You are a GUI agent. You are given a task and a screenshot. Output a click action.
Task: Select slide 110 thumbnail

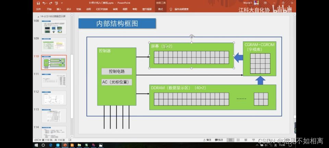[x=54, y=62]
